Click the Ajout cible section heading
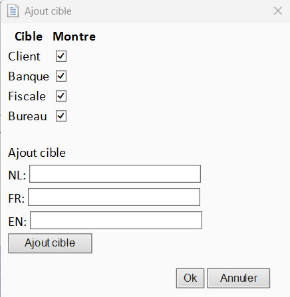Viewport: 290px width, 297px height. (37, 153)
